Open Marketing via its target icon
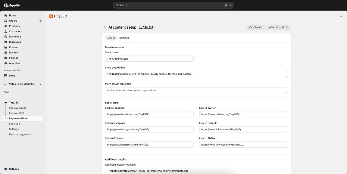Image resolution: width=347 pixels, height=174 pixels. click(x=6, y=37)
